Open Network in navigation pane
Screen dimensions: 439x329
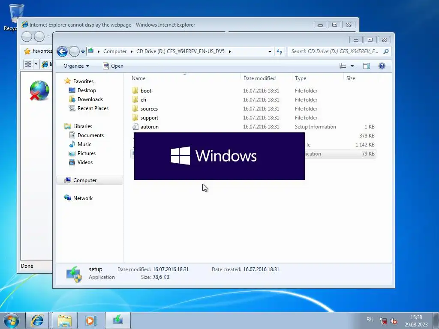[x=83, y=198]
